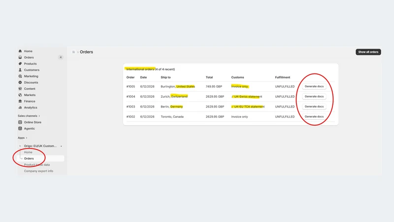Image resolution: width=394 pixels, height=222 pixels.
Task: Click the Burlington, United States destination
Action: pos(178,87)
